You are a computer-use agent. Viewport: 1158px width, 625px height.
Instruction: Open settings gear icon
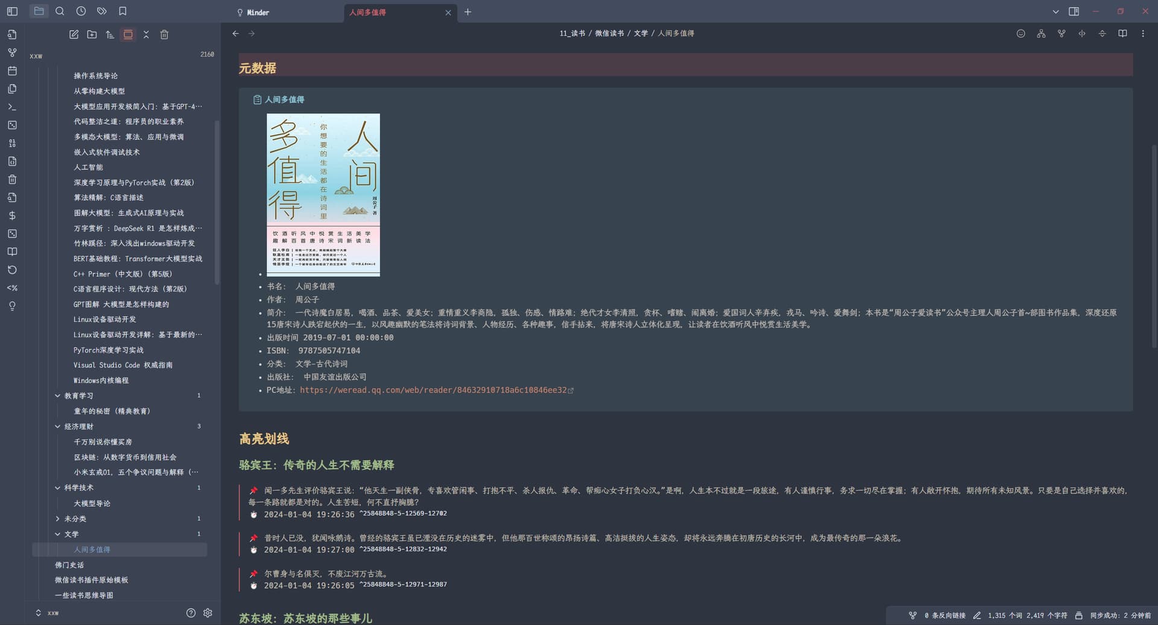[x=207, y=613]
